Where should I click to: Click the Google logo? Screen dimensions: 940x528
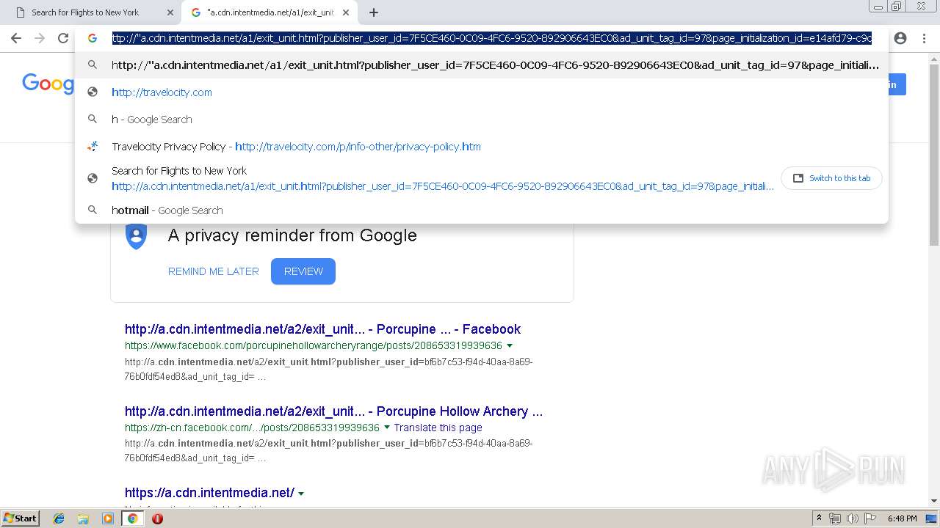pos(48,84)
